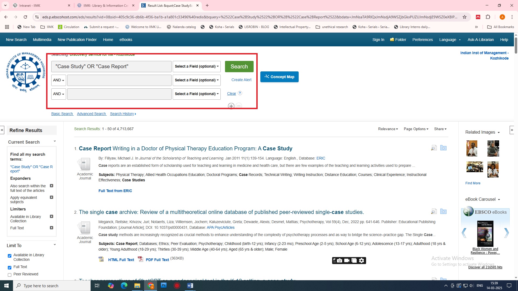Click the add search row plus icon
Image resolution: width=518 pixels, height=291 pixels.
[x=231, y=106]
